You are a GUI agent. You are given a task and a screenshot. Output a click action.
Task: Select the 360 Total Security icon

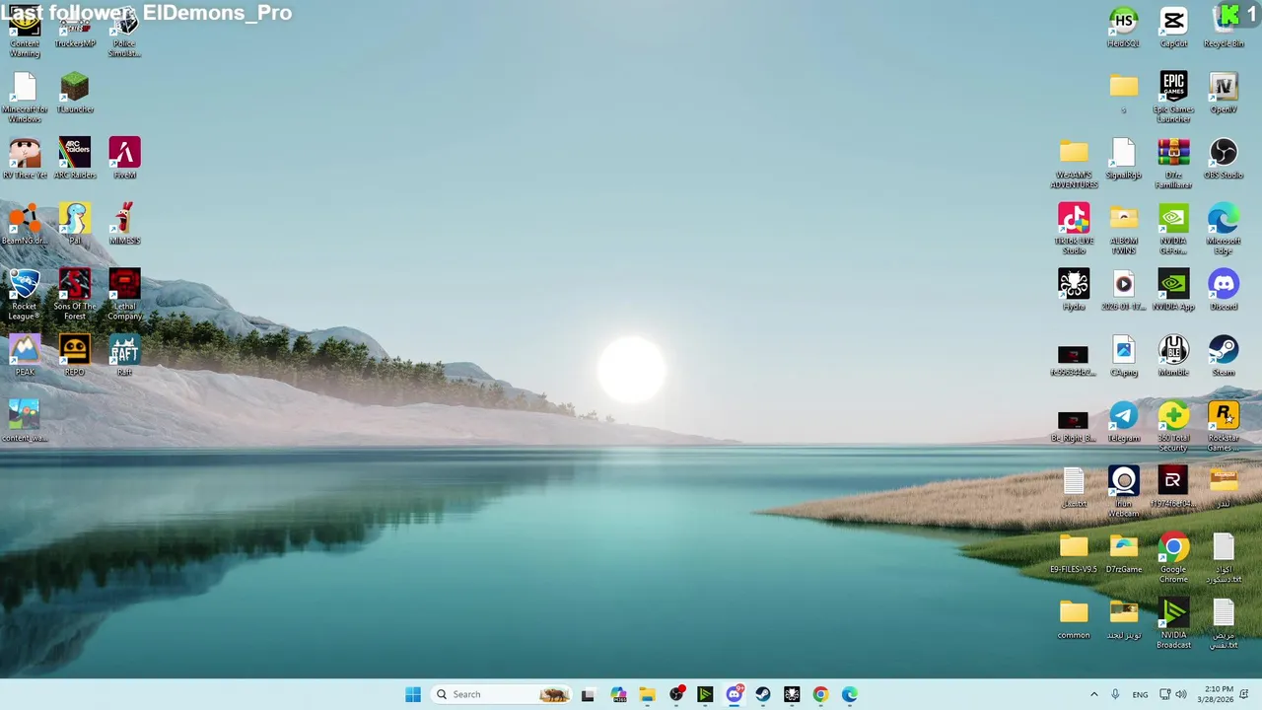click(1173, 427)
